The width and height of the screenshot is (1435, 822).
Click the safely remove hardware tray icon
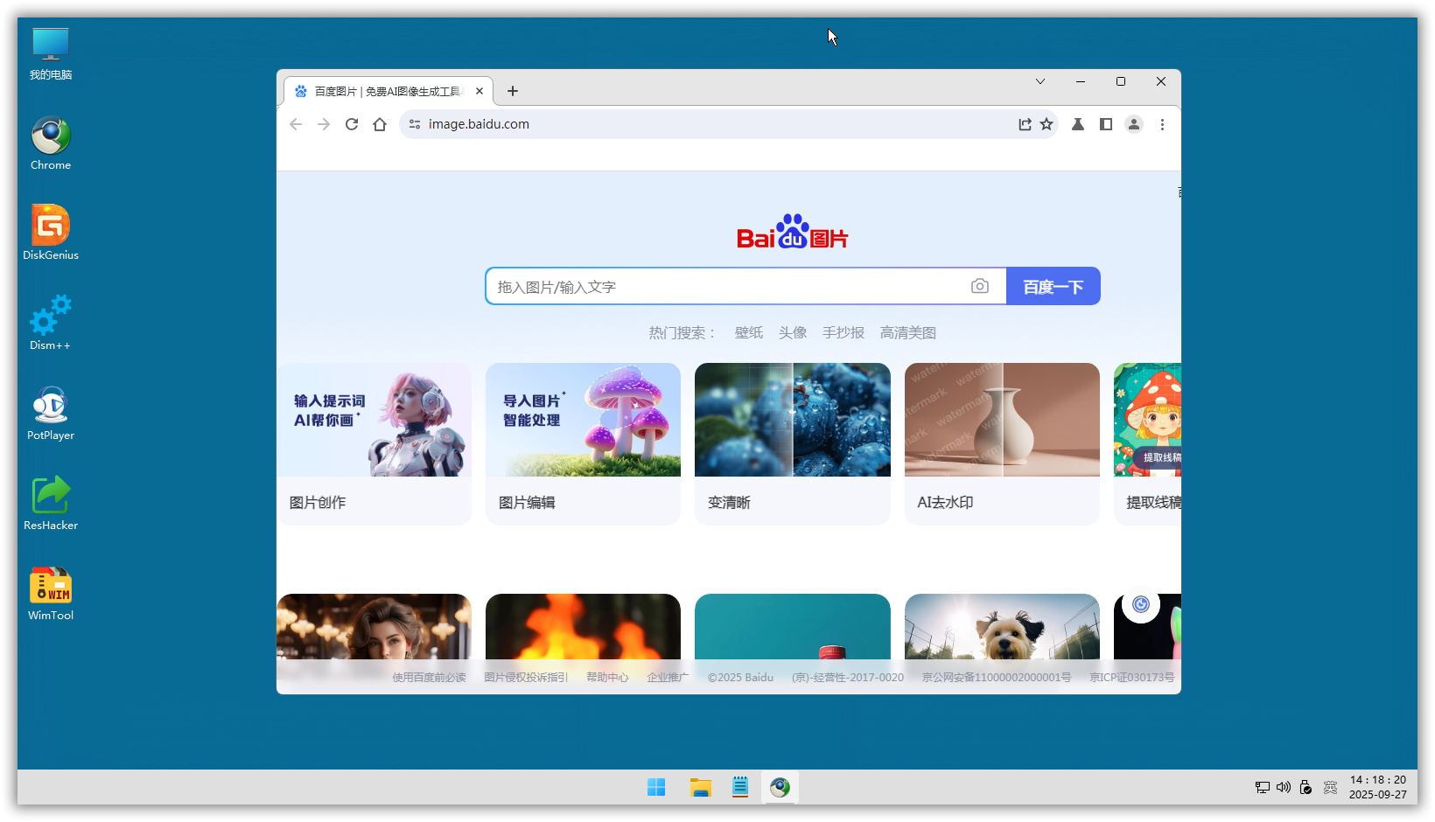(x=1305, y=787)
